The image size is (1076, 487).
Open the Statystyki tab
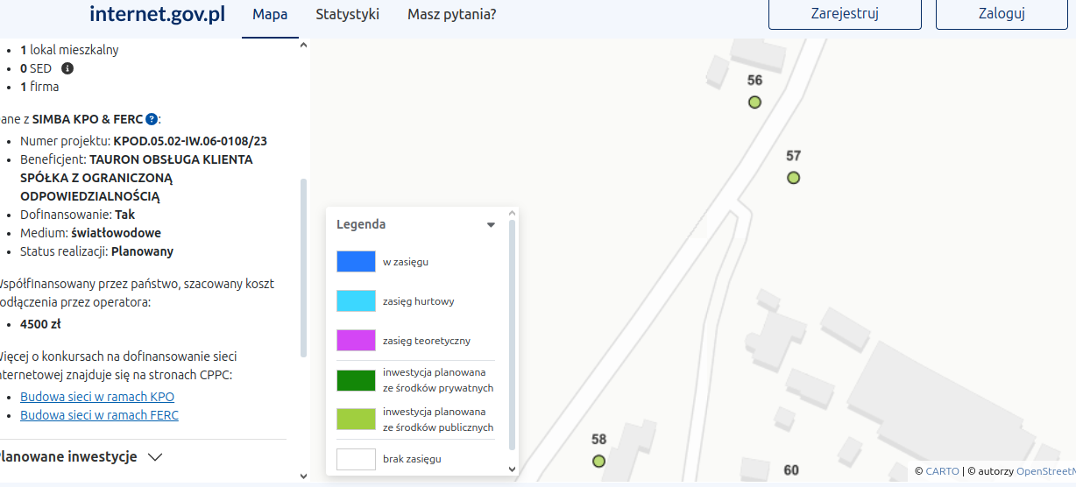(x=347, y=14)
